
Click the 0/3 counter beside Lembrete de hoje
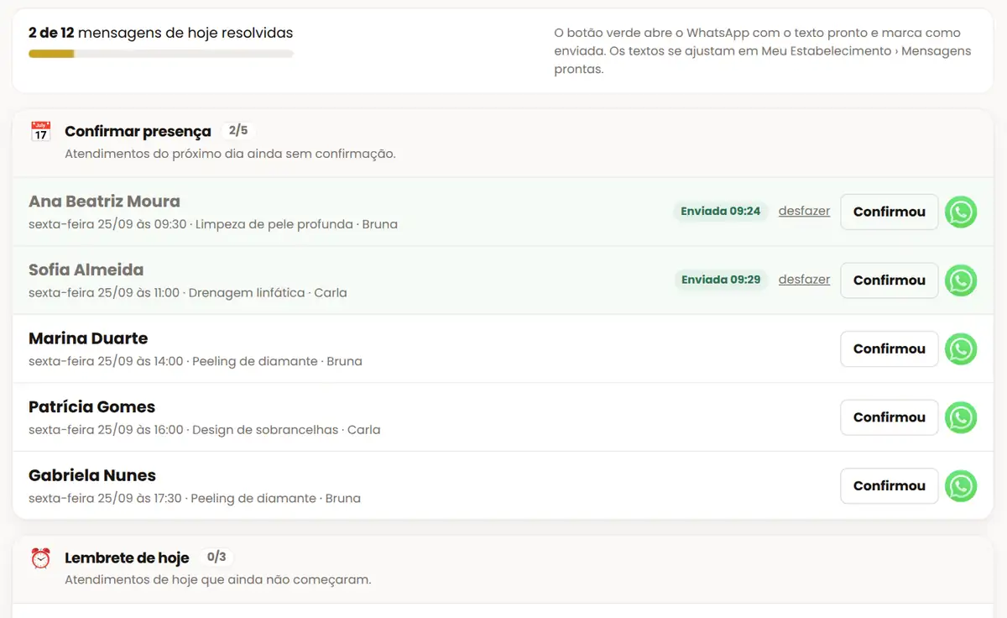coord(217,557)
